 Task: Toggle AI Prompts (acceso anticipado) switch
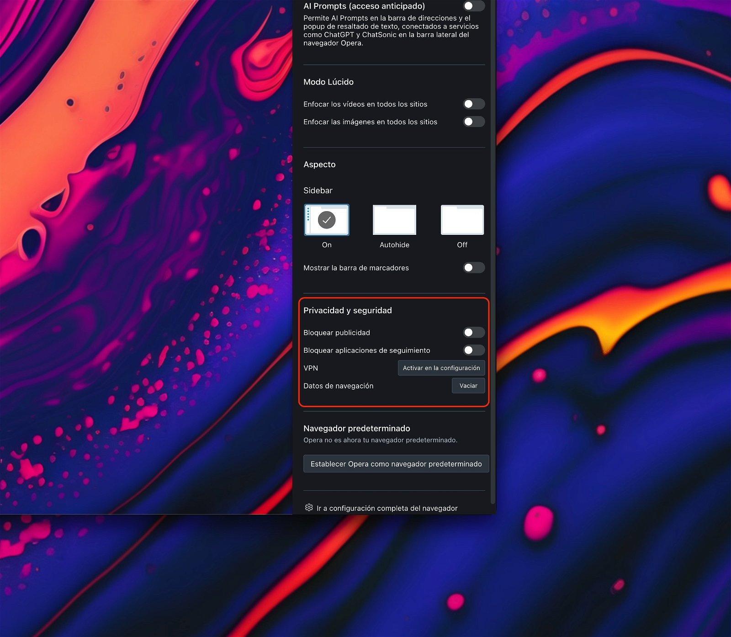[474, 6]
